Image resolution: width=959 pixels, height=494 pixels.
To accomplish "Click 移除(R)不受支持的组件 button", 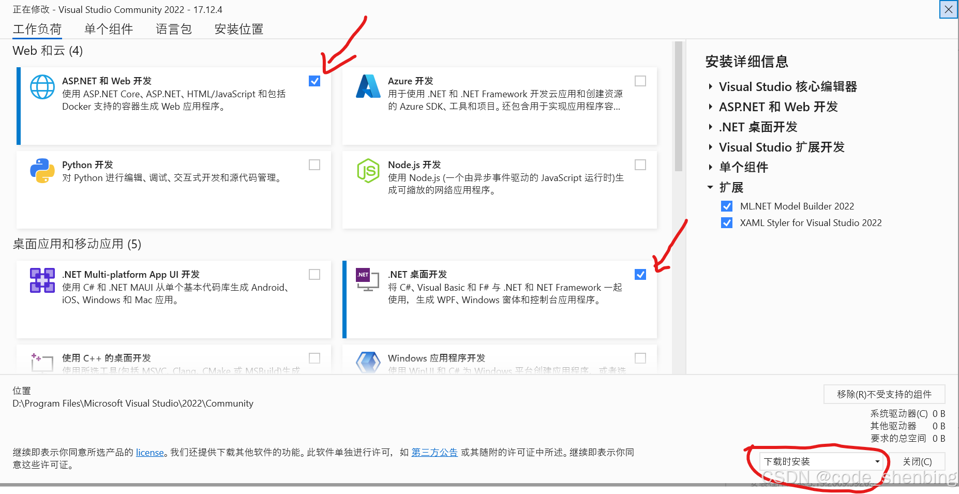I will [x=885, y=395].
